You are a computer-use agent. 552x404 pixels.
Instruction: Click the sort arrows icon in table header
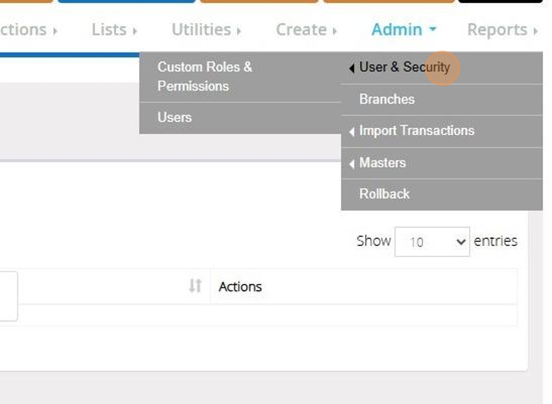click(195, 286)
